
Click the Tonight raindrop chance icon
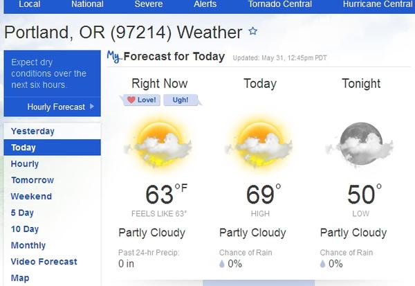click(x=324, y=264)
